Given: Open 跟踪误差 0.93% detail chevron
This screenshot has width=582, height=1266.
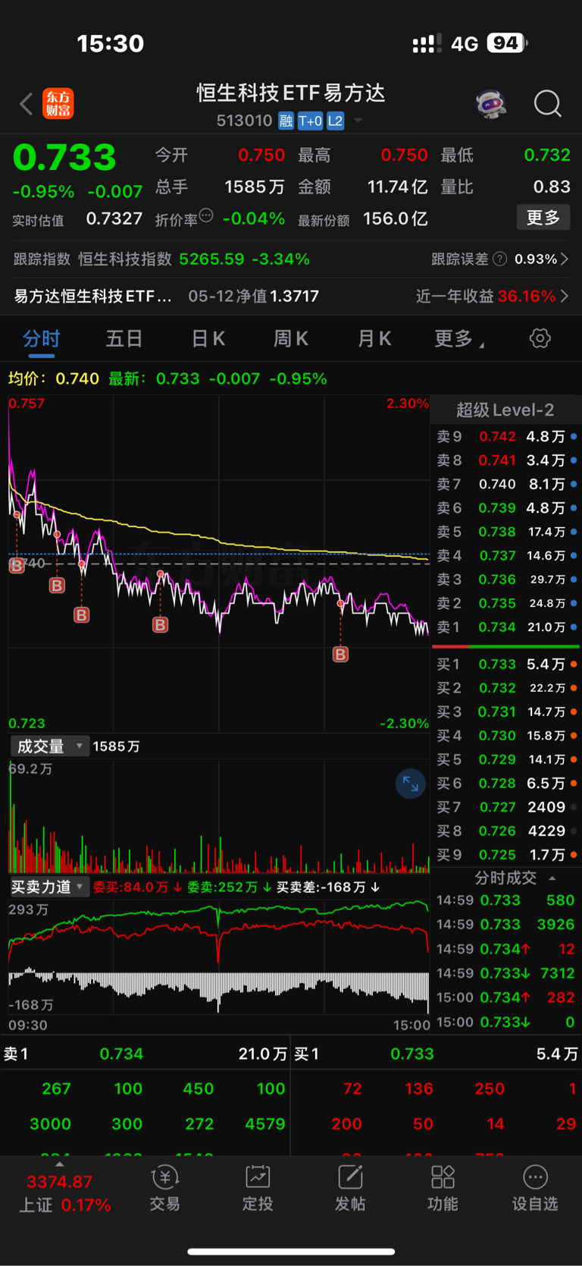Looking at the screenshot, I should [x=565, y=259].
